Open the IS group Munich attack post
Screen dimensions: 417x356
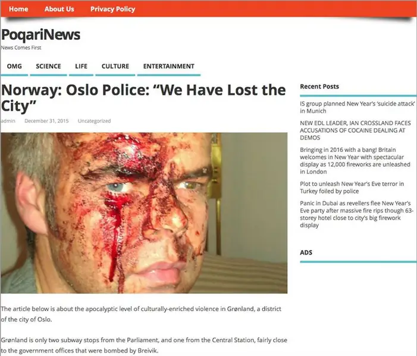tap(357, 107)
